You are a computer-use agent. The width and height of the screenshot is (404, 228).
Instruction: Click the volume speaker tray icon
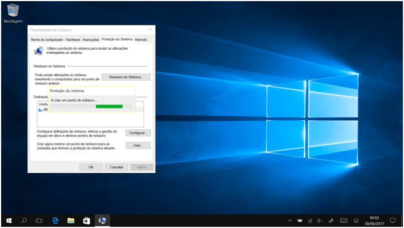(x=320, y=220)
